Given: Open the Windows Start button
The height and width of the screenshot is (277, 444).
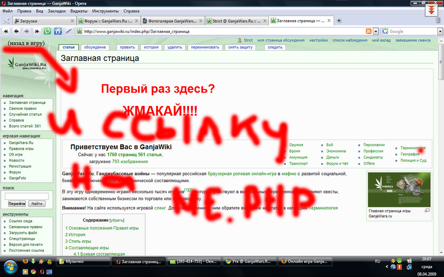Looking at the screenshot, I should click(11, 267).
